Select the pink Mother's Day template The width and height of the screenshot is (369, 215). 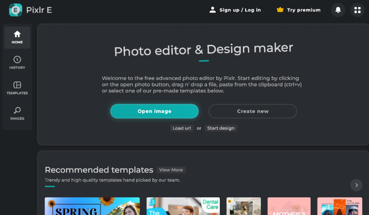pos(289,206)
